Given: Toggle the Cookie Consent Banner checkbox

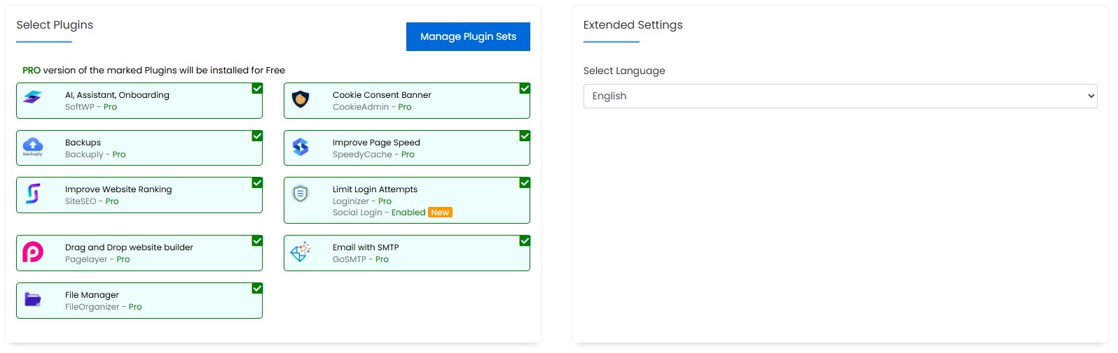Looking at the screenshot, I should (x=525, y=89).
